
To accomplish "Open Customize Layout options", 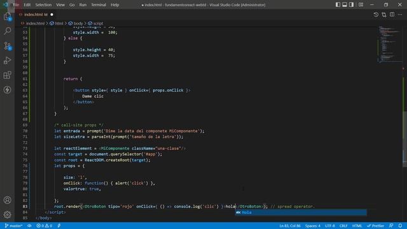I will point(361,4).
